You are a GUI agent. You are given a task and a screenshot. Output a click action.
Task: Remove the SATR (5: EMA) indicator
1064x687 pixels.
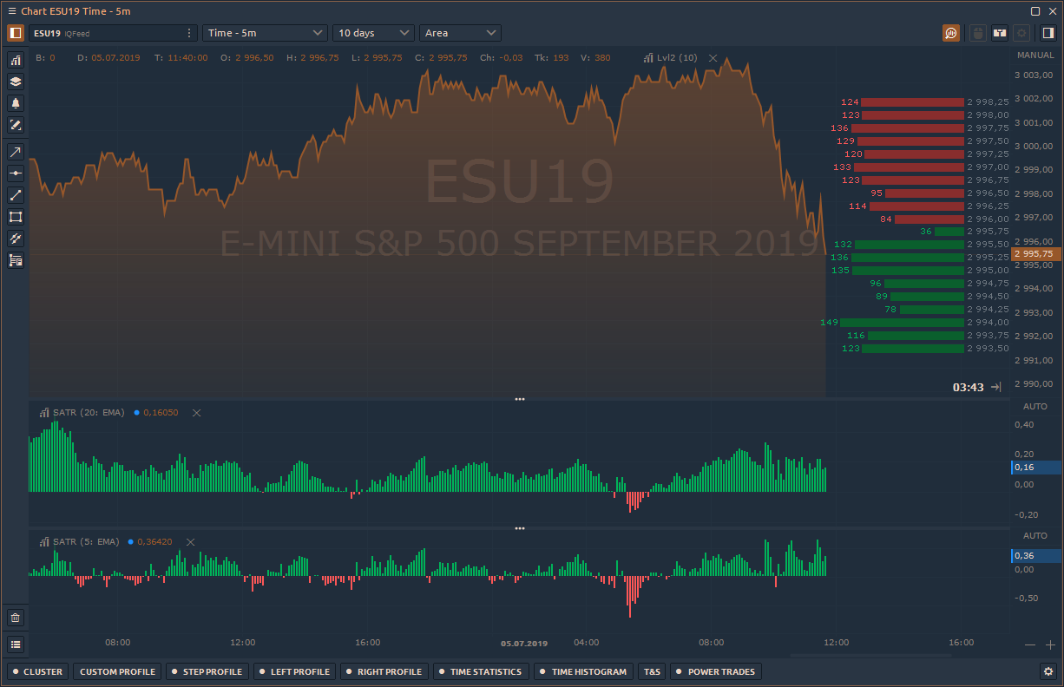point(190,542)
